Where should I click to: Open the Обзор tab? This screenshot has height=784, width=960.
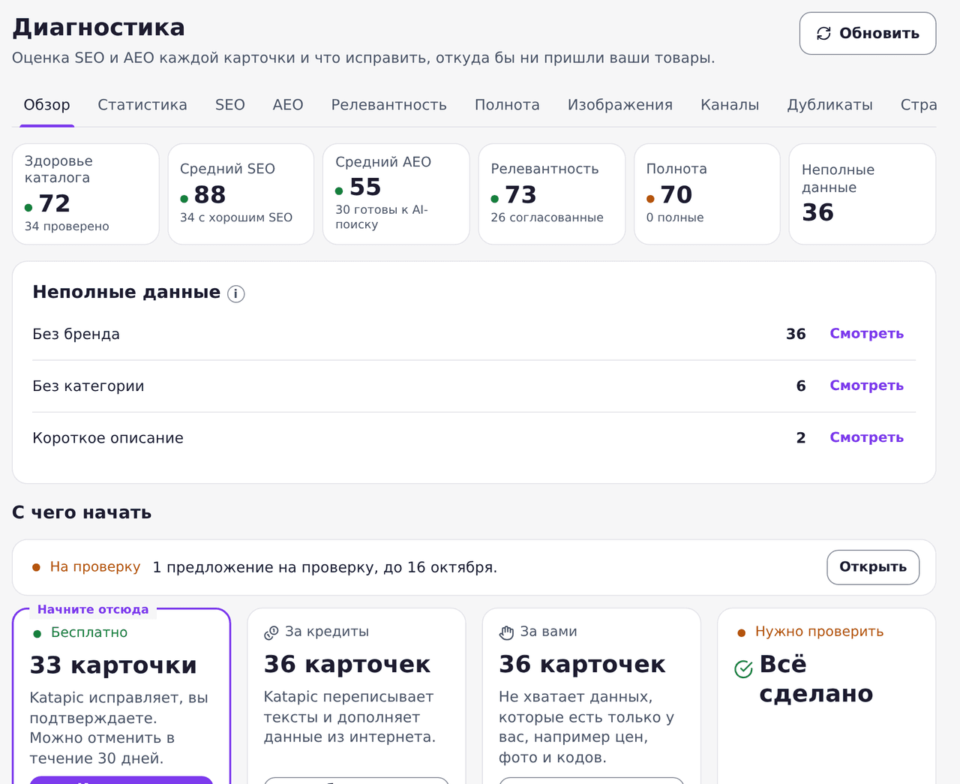pos(46,105)
